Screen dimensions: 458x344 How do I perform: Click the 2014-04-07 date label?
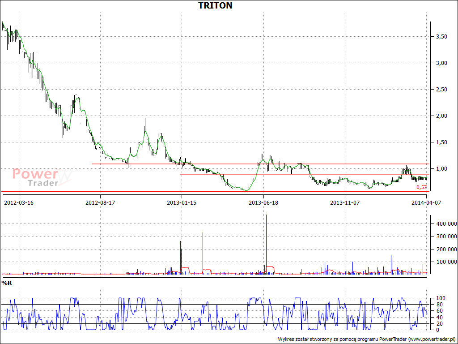(x=426, y=203)
